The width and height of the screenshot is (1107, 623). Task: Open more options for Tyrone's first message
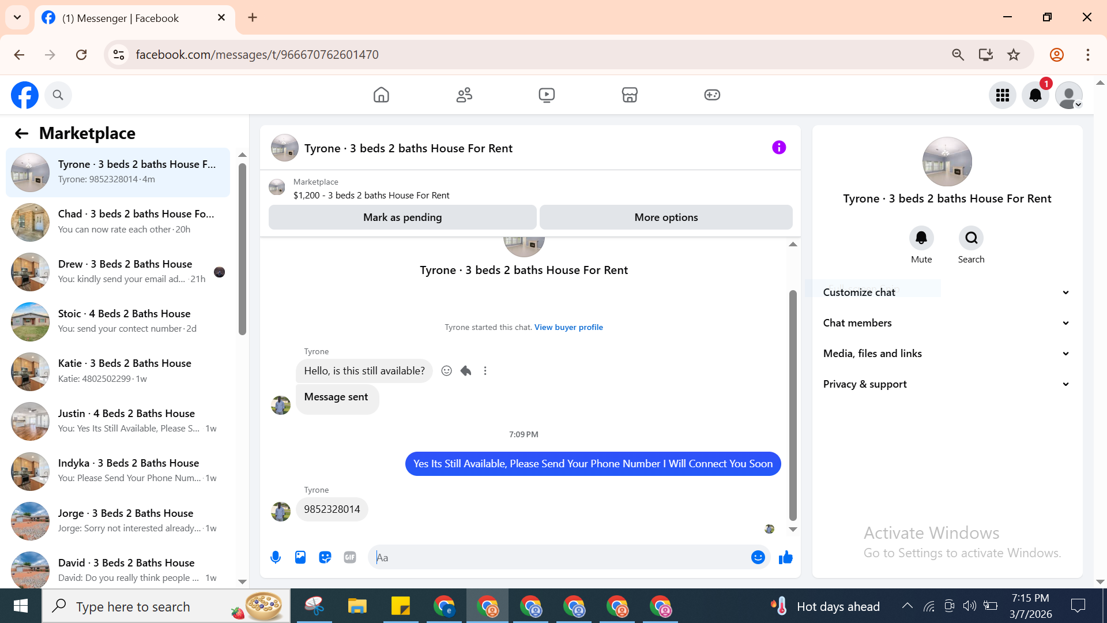click(485, 371)
